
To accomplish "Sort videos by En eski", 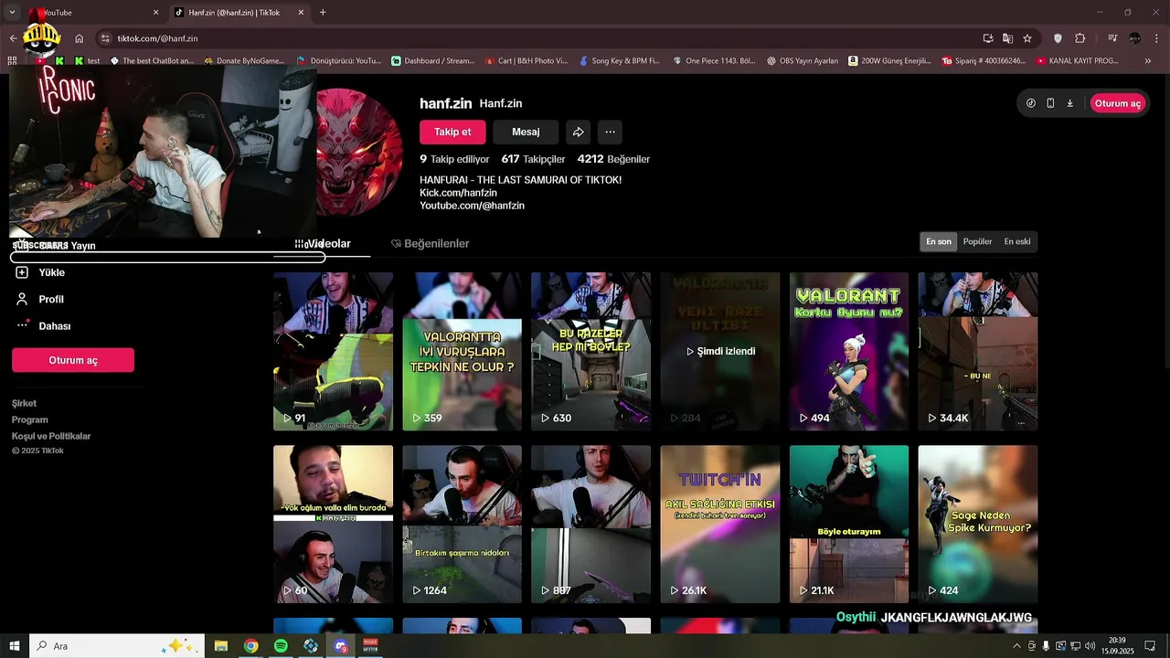I will [1017, 242].
